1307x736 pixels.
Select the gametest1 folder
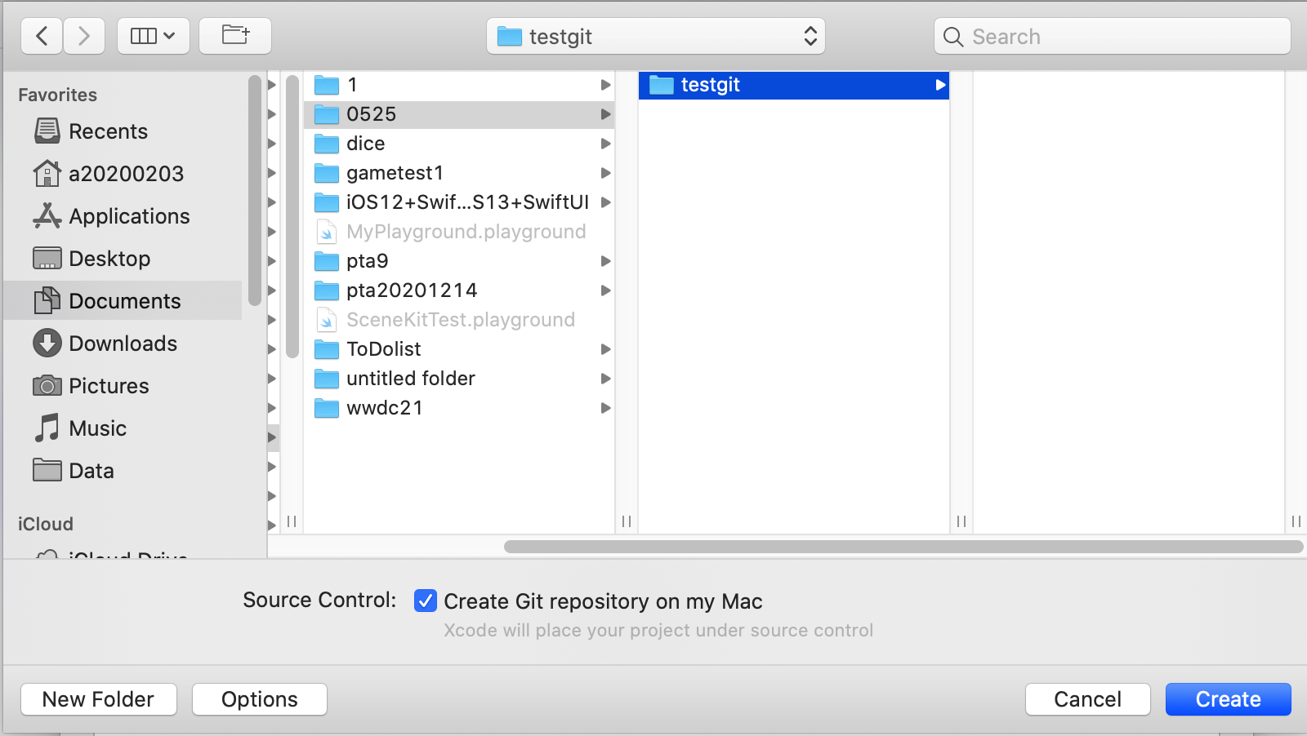tap(459, 173)
